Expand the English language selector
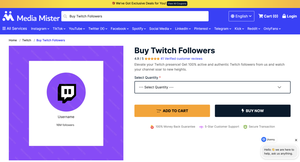This screenshot has width=300, height=162. pyautogui.click(x=241, y=16)
